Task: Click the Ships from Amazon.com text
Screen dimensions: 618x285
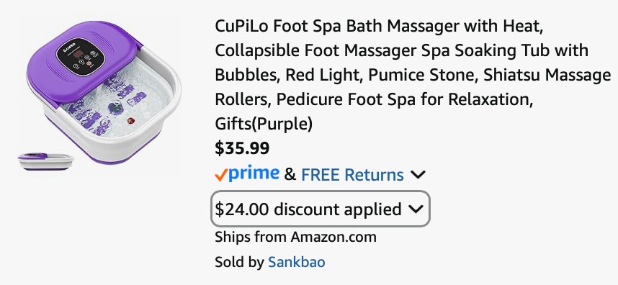Action: (295, 237)
